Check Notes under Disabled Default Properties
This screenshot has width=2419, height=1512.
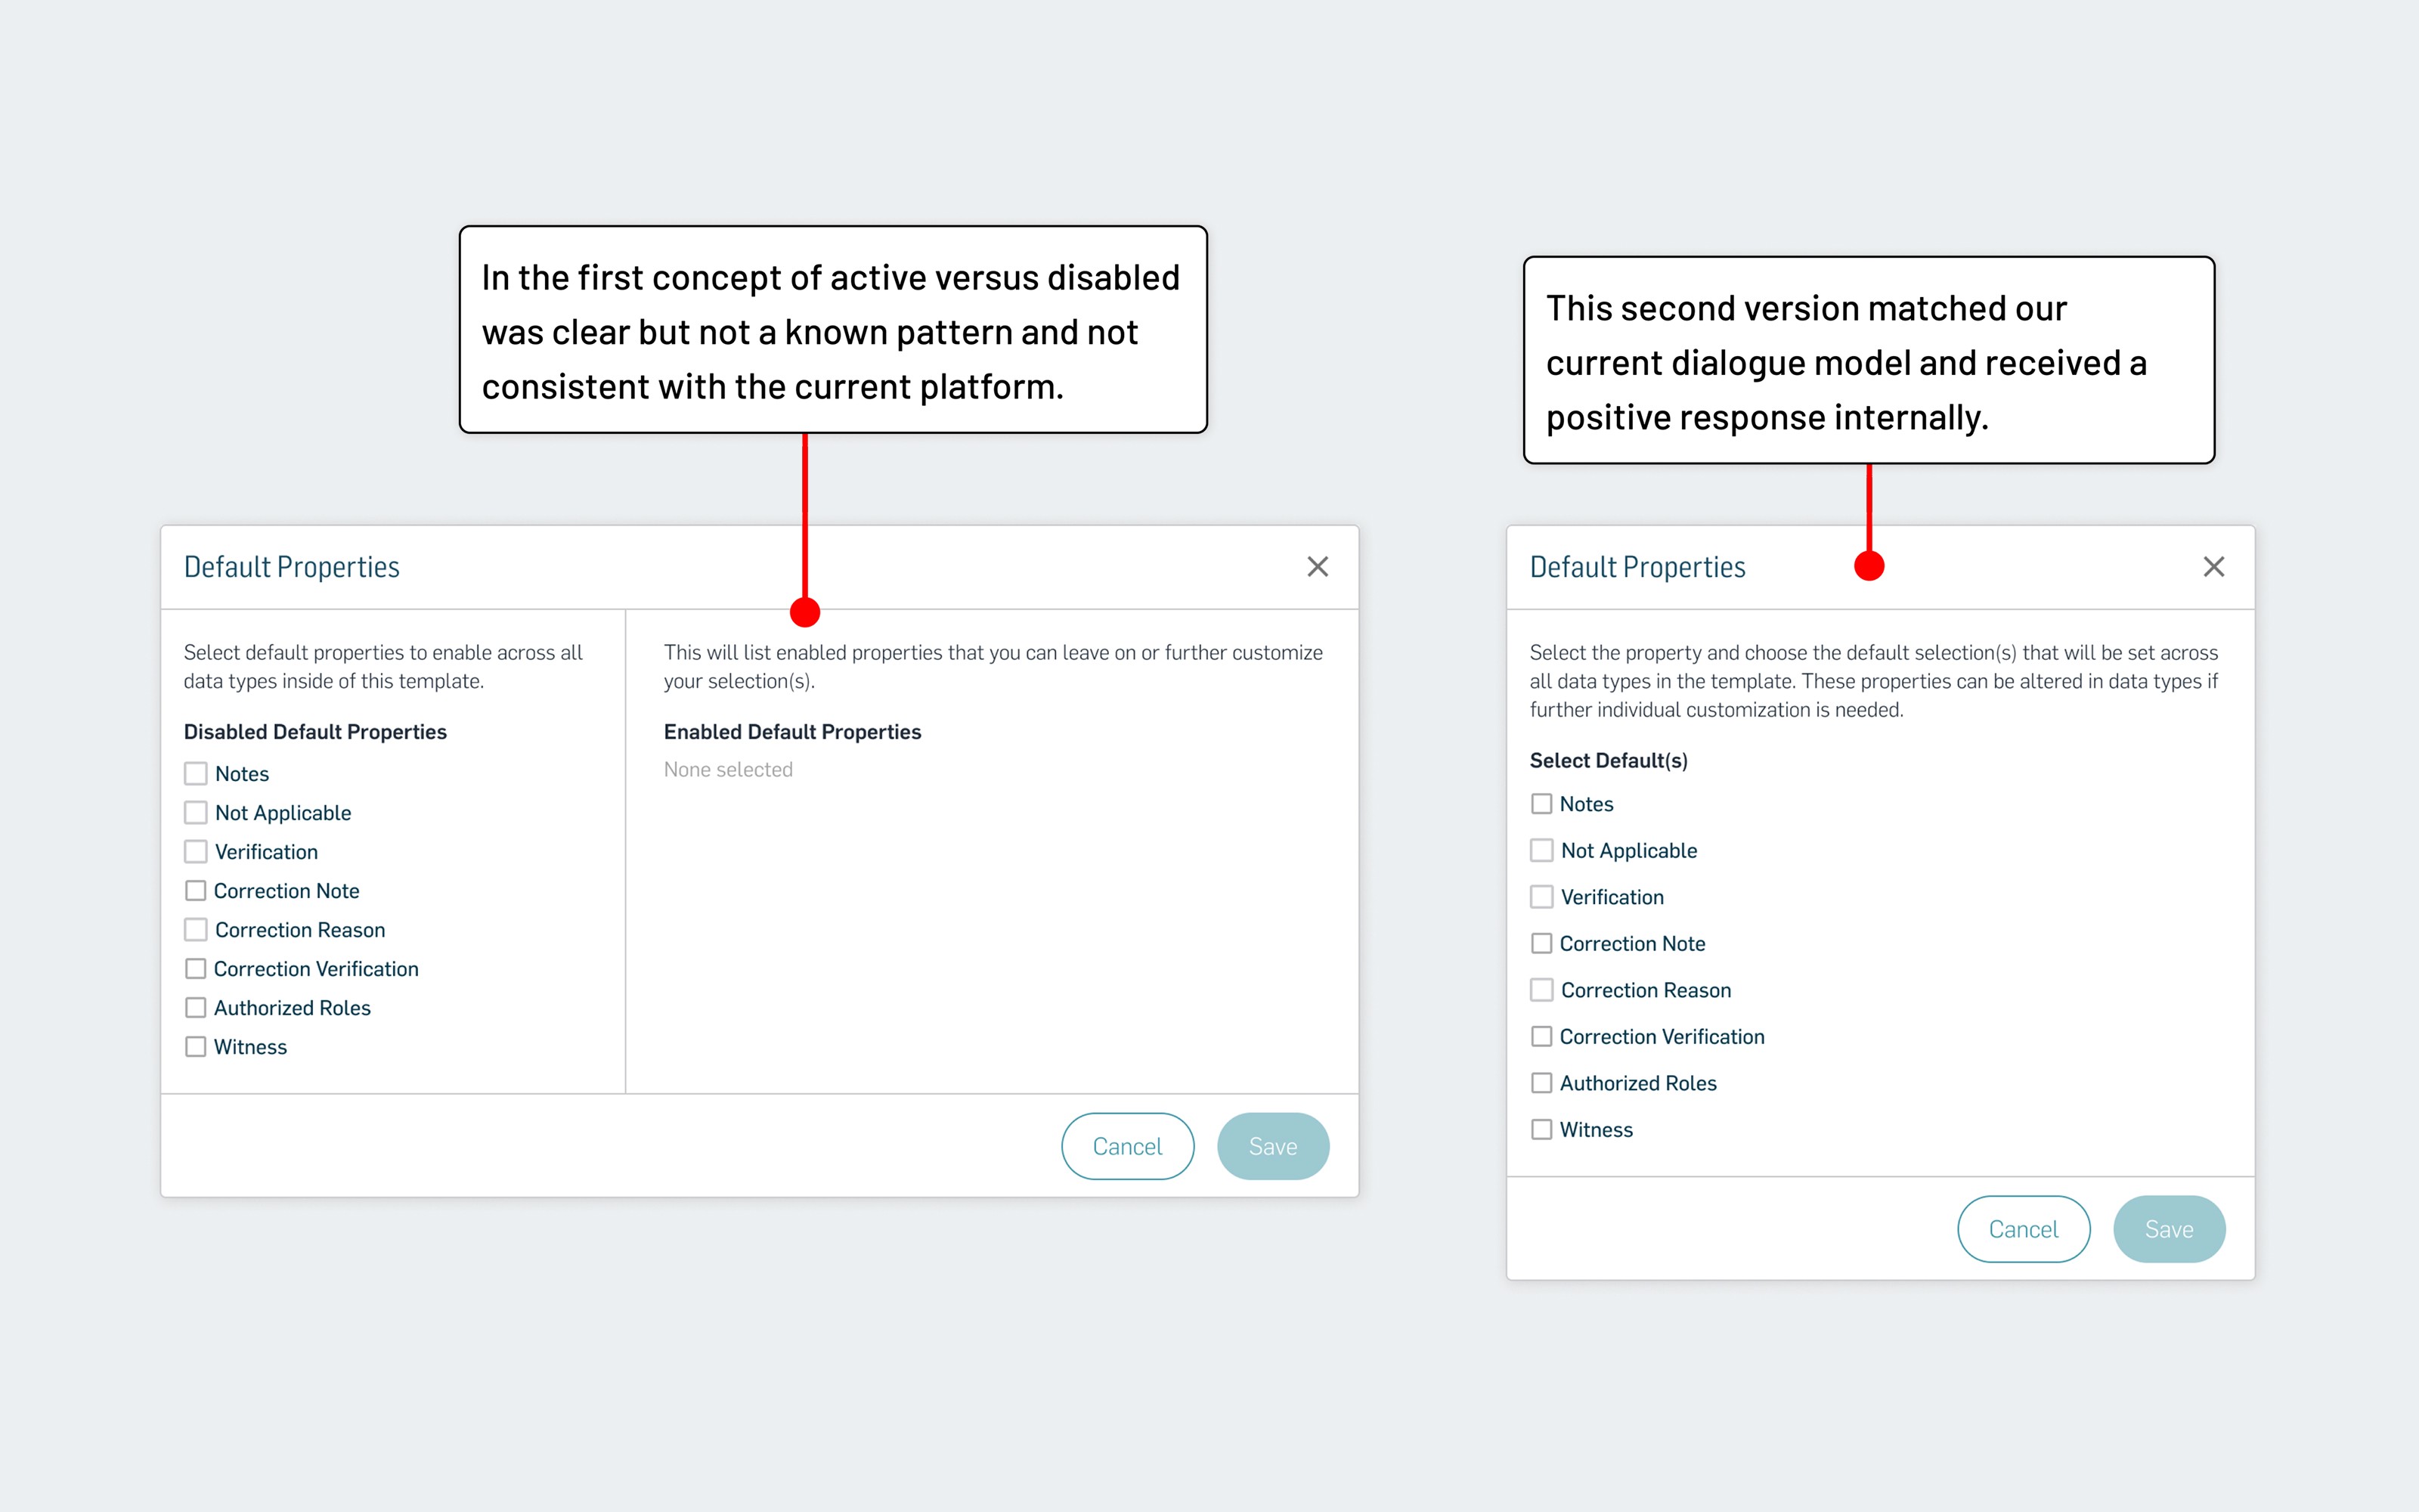196,774
